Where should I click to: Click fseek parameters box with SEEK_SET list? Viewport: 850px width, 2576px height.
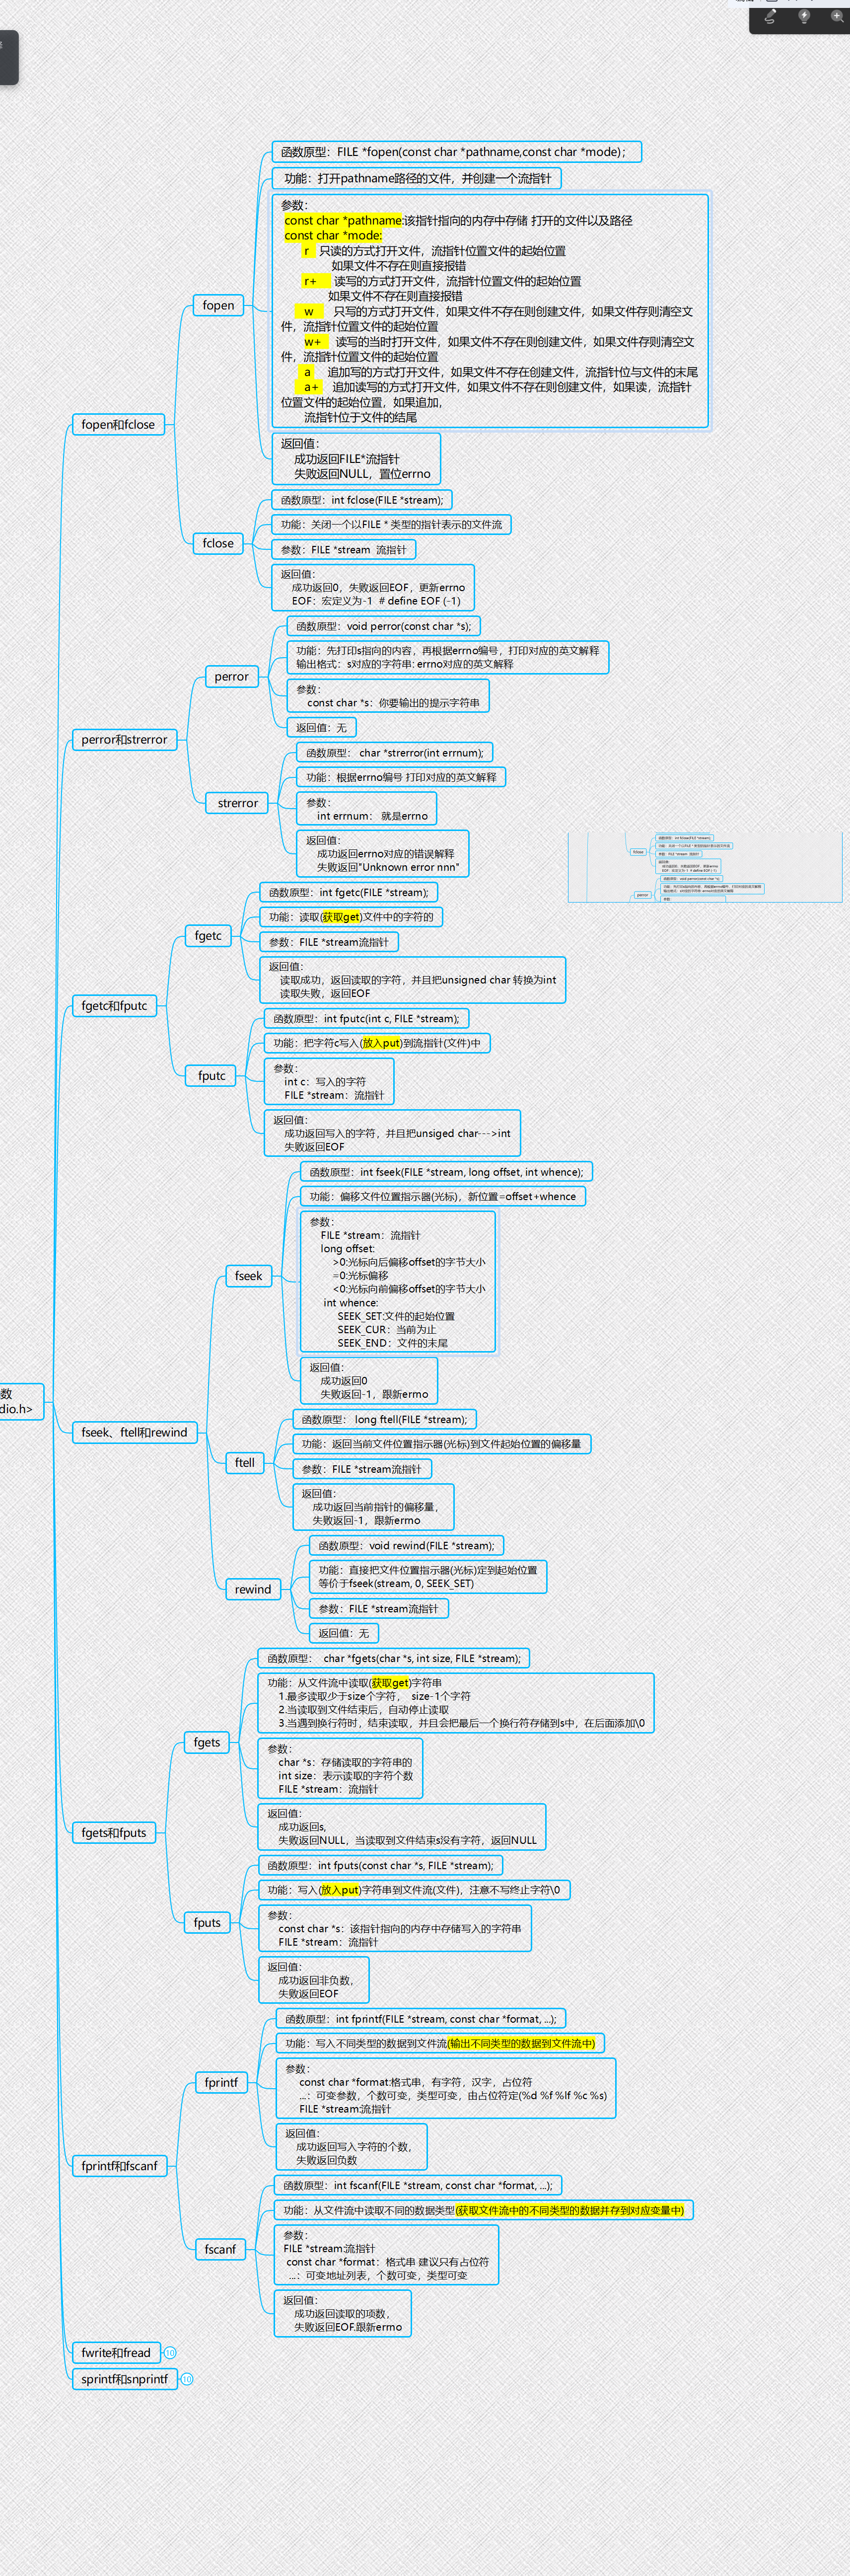pyautogui.click(x=398, y=1282)
